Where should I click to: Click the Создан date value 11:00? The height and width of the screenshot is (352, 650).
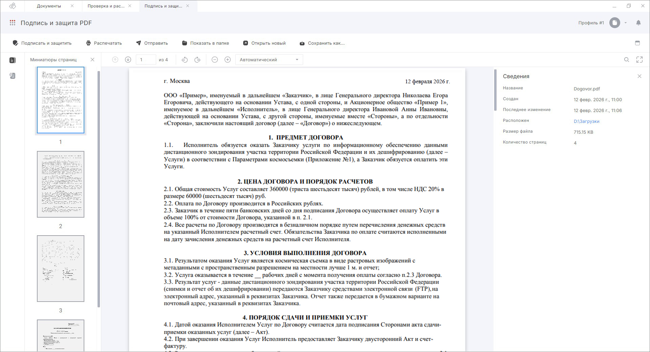point(598,100)
